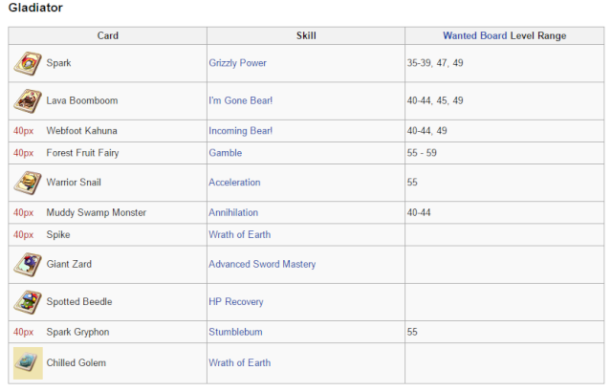Open the Stumblebum skill link

tap(235, 332)
